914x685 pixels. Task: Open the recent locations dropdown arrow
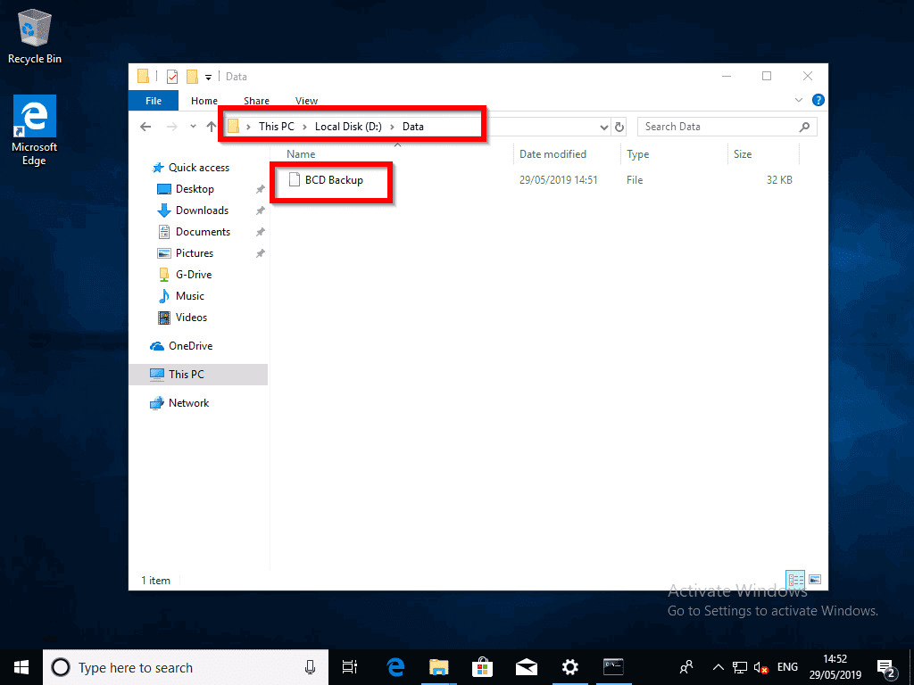click(193, 127)
